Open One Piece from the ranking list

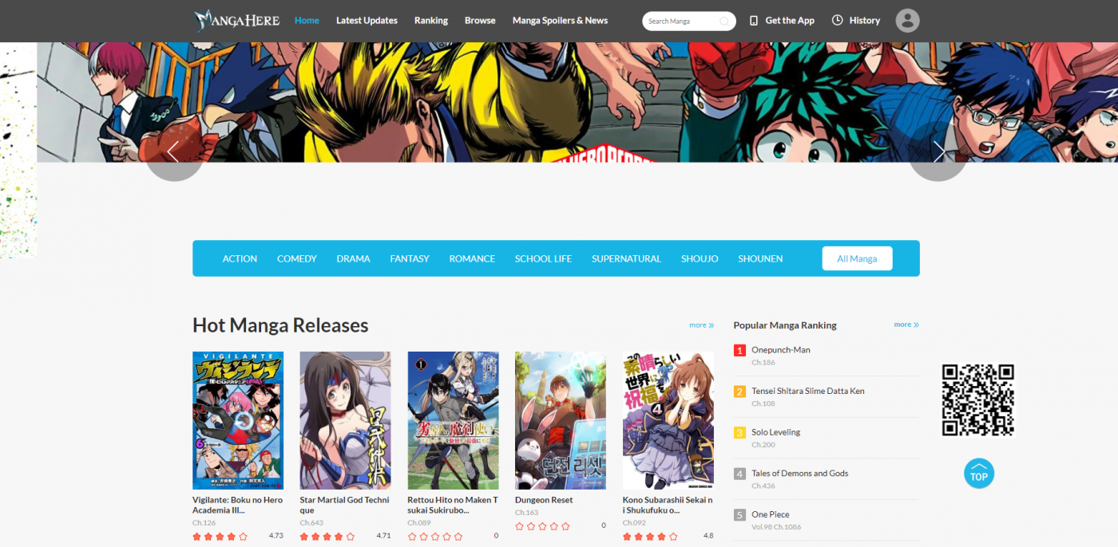coord(771,515)
